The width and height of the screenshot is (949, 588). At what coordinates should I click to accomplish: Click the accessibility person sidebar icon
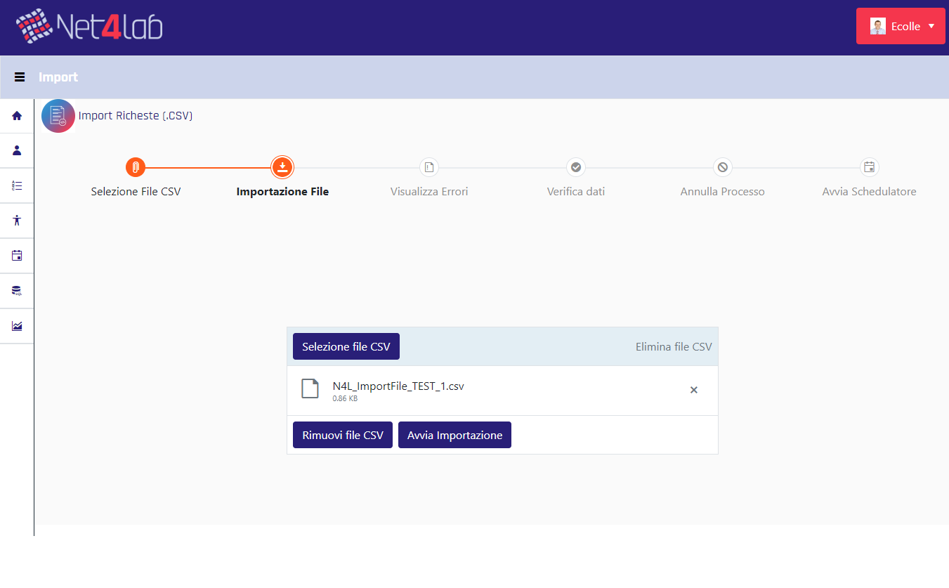pos(17,221)
